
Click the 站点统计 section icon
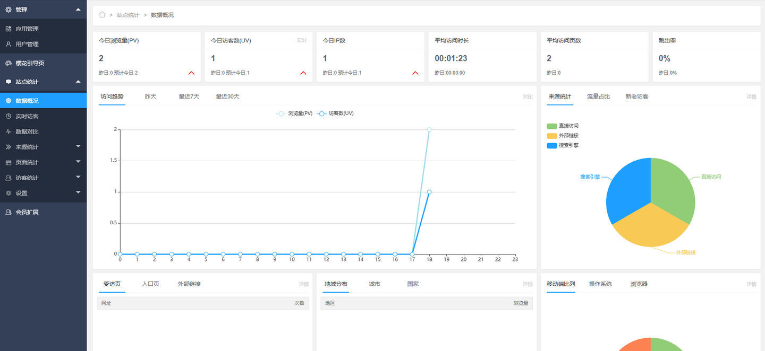(8, 82)
